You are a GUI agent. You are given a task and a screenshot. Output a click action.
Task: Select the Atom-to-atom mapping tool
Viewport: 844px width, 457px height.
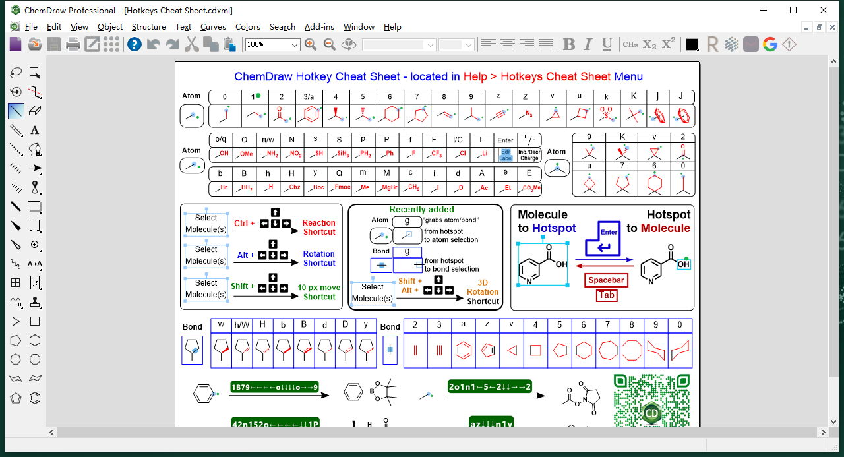pos(35,264)
